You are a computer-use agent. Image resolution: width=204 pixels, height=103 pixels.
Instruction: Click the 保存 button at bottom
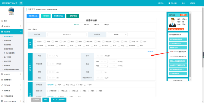point(46,100)
